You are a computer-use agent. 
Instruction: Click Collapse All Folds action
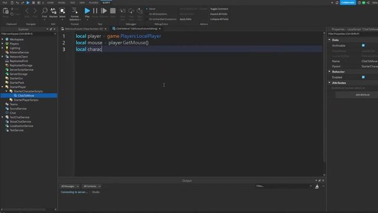click(219, 19)
